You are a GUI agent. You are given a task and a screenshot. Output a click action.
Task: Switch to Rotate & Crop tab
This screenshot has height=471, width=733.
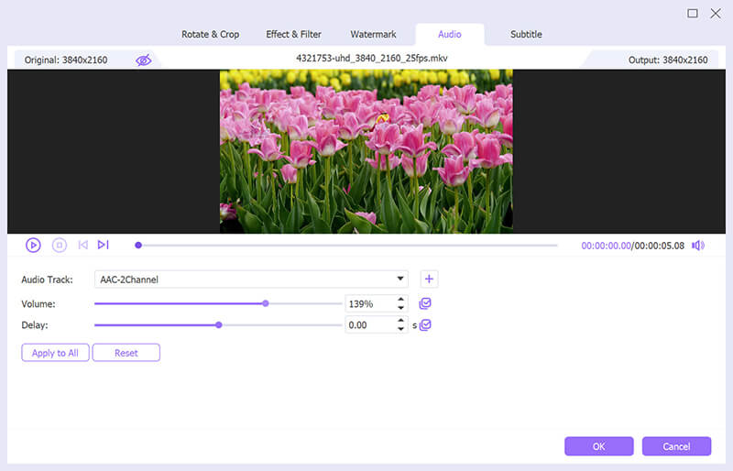click(210, 34)
